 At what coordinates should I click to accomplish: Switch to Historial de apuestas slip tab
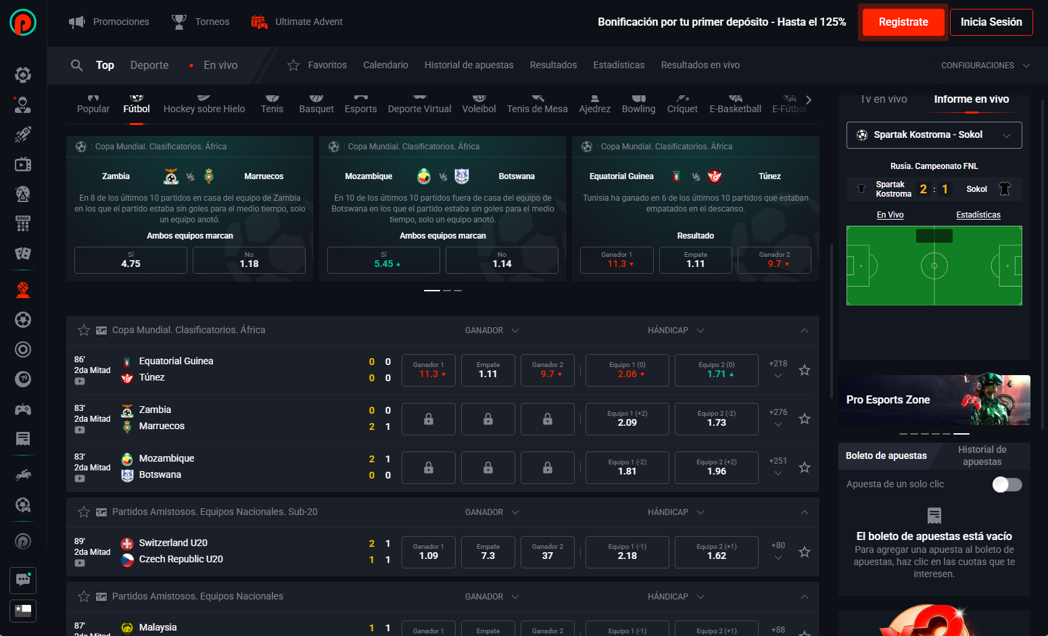(x=982, y=456)
